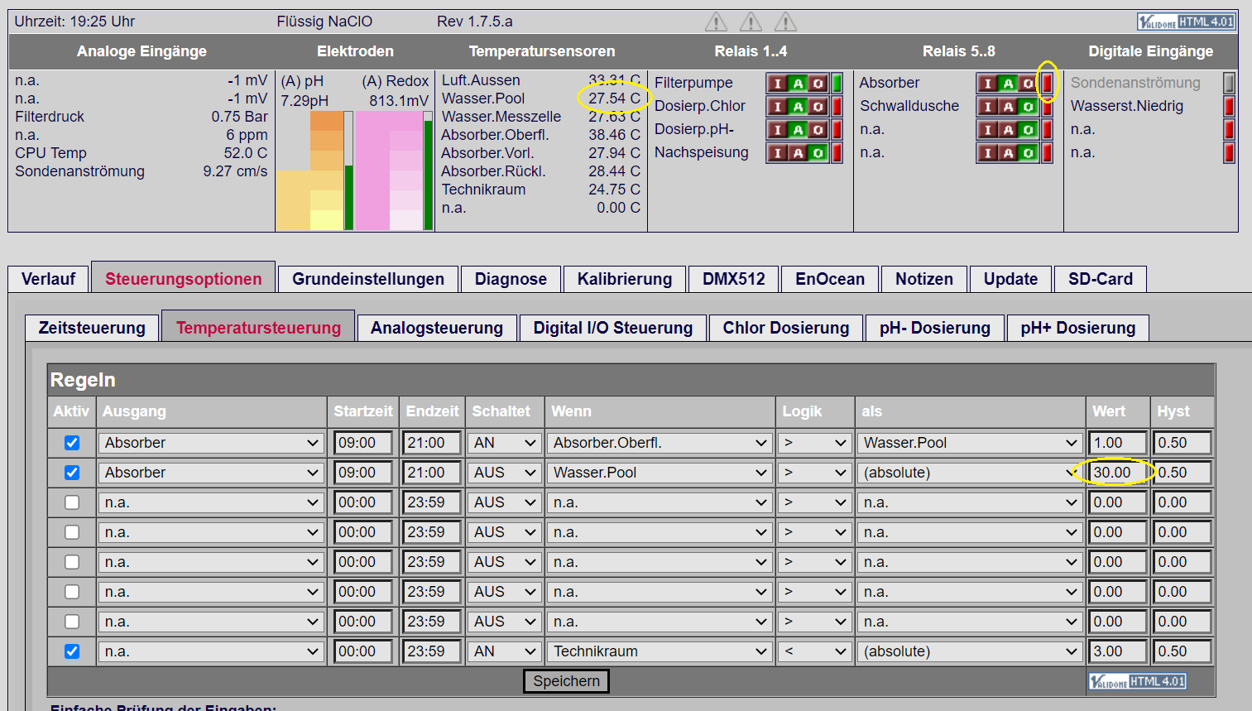
Task: Click the I button for Dosierp.pH-
Action: pos(778,129)
